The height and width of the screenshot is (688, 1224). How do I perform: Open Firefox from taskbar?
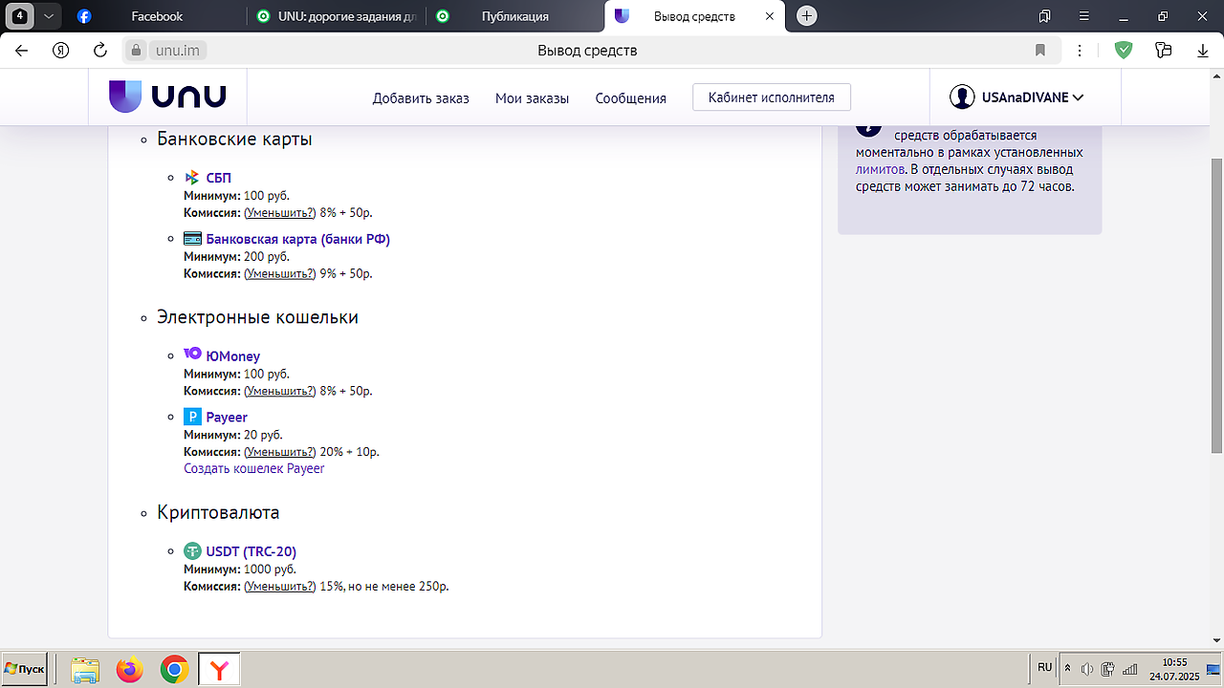click(129, 670)
